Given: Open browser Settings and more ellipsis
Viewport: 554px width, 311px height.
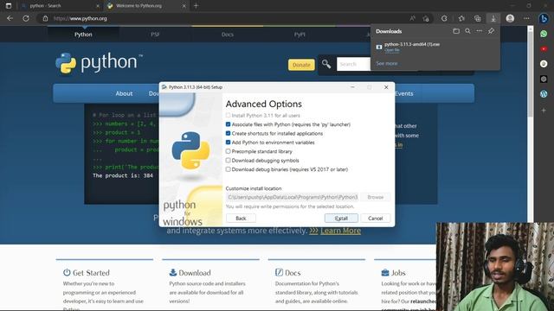Looking at the screenshot, I should coord(526,18).
